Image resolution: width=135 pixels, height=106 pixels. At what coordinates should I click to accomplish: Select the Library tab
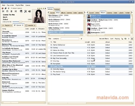click(x=50, y=9)
